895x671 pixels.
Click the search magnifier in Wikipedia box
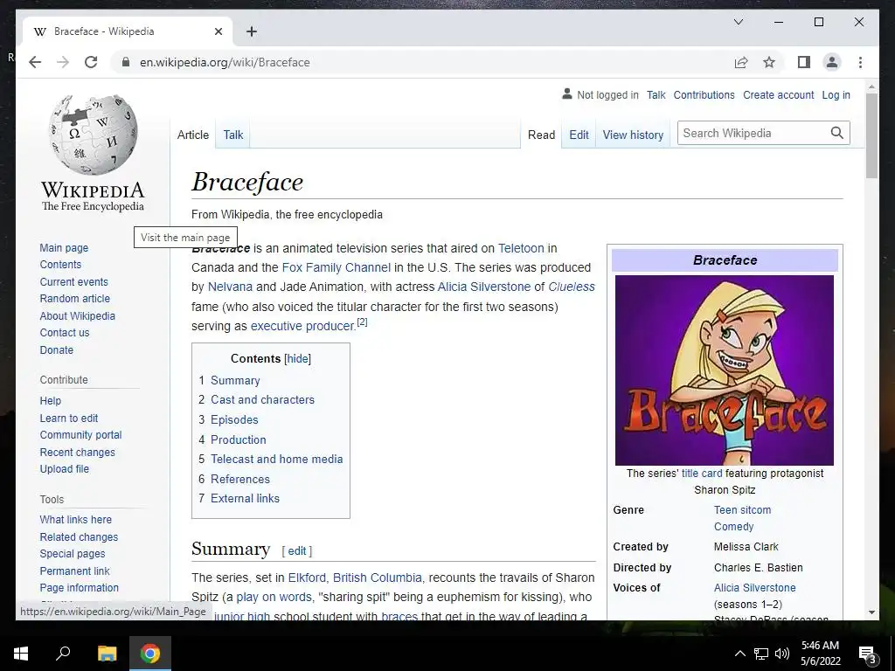tap(836, 133)
